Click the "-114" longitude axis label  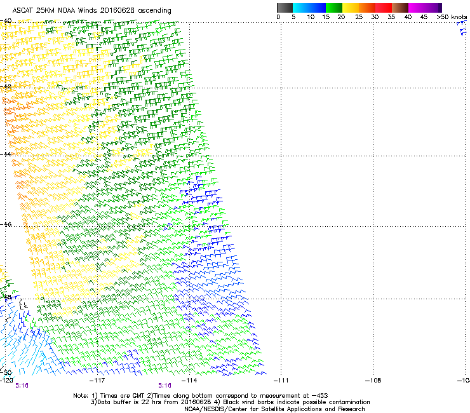click(189, 381)
